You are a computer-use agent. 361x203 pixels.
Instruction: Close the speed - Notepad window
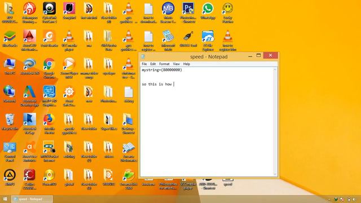(270, 55)
